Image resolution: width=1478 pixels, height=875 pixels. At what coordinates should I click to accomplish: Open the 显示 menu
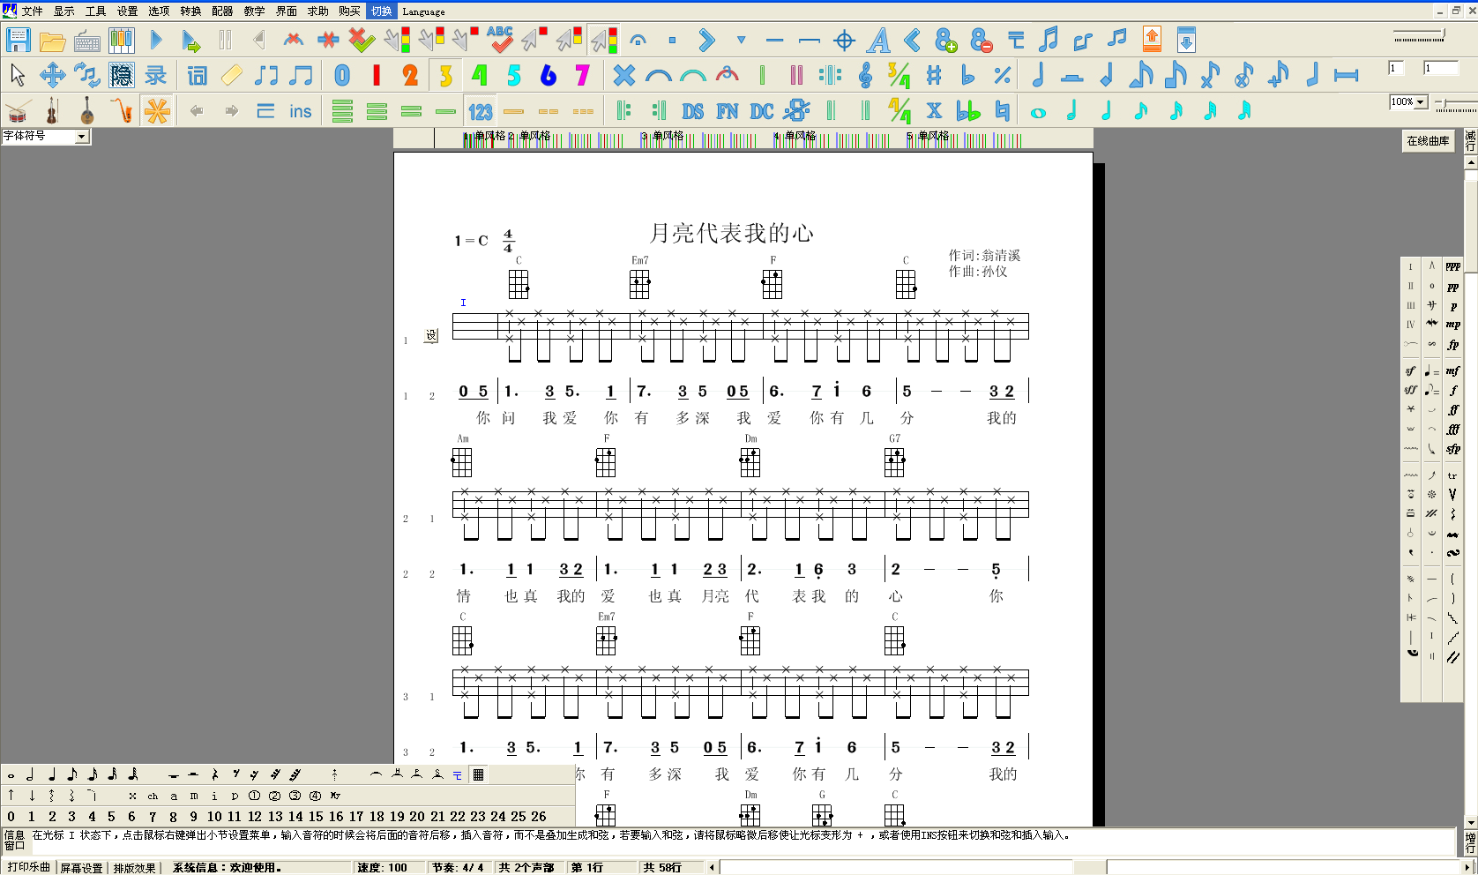click(x=63, y=11)
